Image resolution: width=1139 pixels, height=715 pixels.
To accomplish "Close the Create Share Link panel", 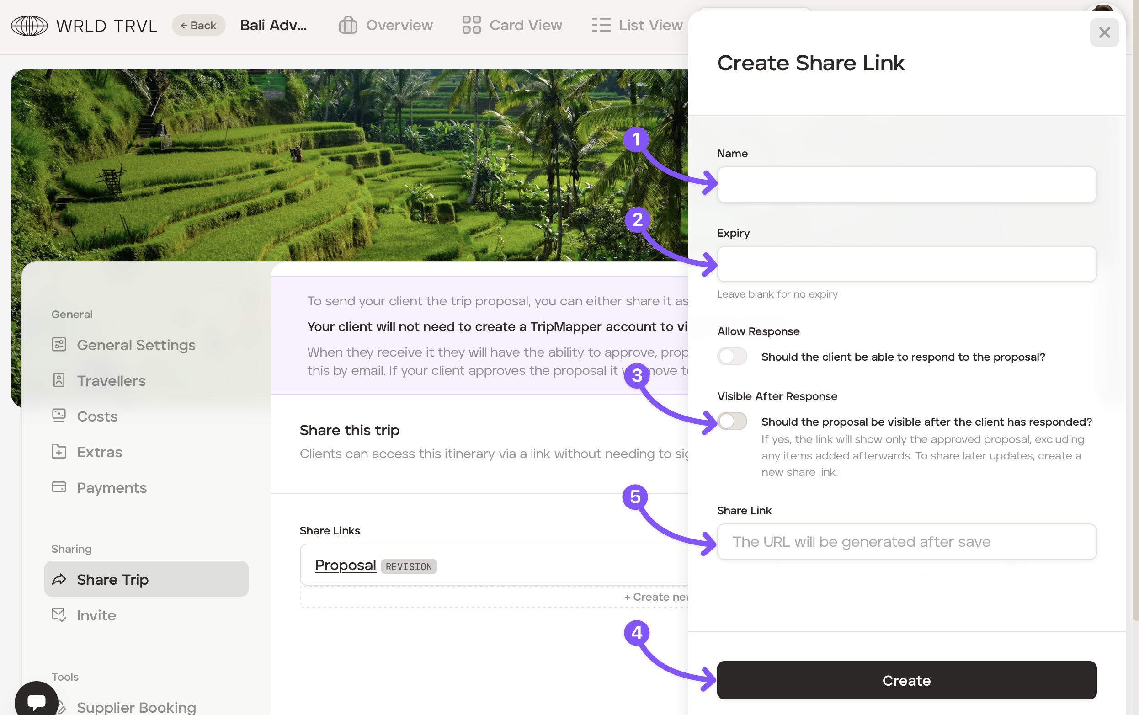I will click(1104, 32).
